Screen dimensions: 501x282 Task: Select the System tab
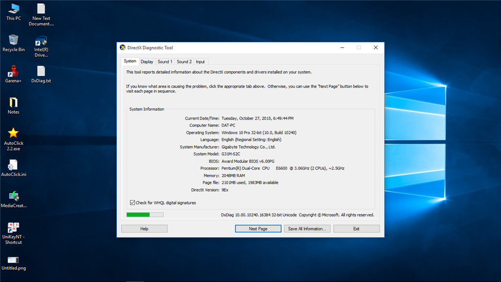(130, 61)
